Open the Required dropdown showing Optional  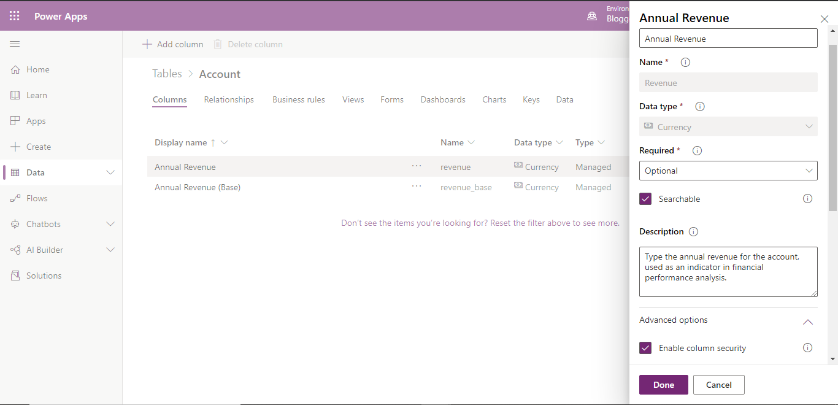click(728, 171)
